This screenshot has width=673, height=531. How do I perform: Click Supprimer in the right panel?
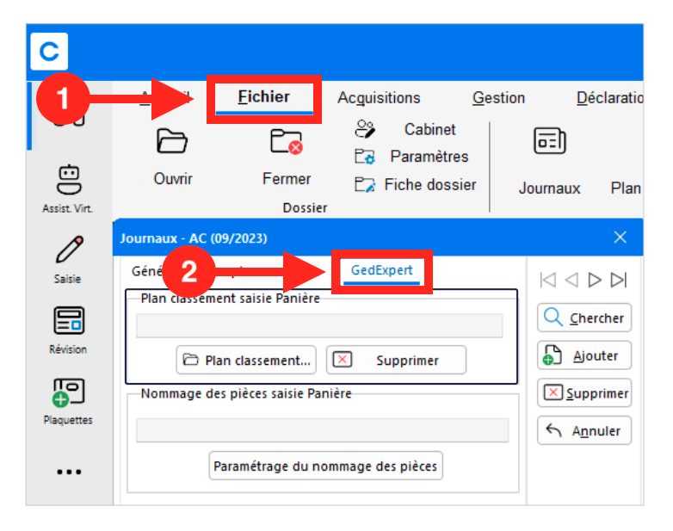point(584,392)
